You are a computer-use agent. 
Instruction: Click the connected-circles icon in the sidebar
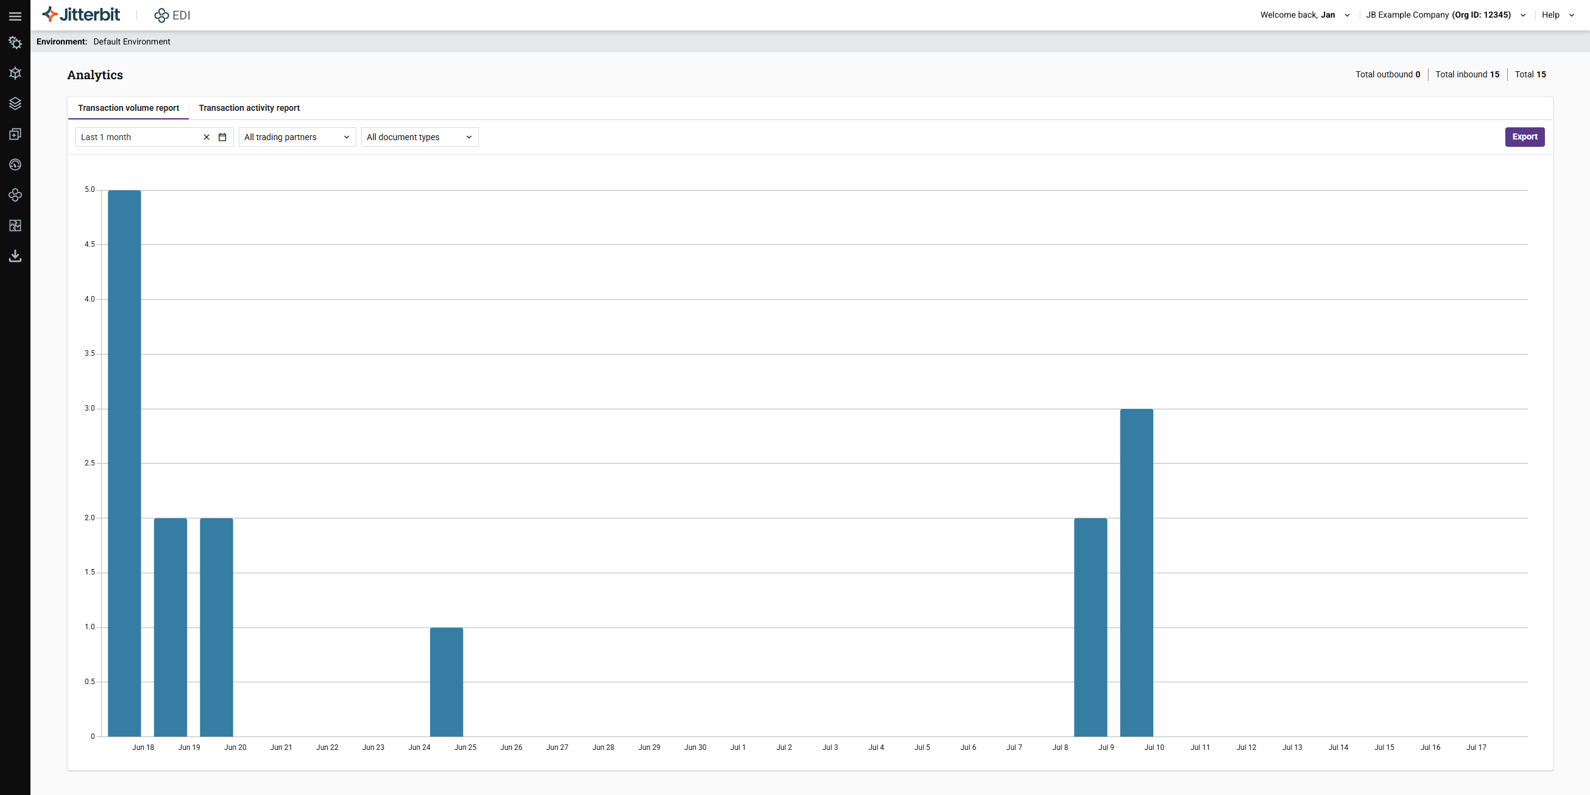click(x=15, y=195)
